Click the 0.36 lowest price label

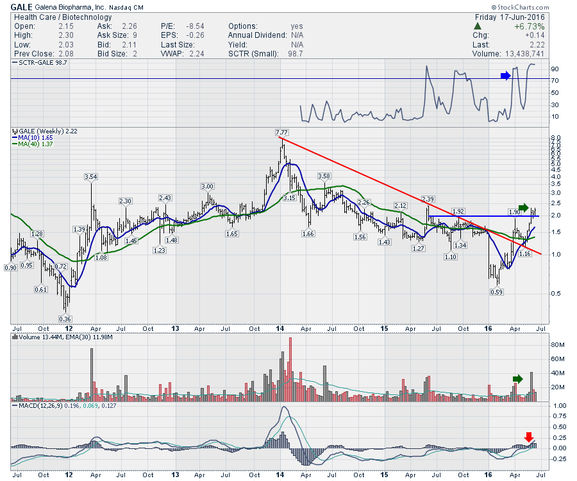tap(65, 319)
